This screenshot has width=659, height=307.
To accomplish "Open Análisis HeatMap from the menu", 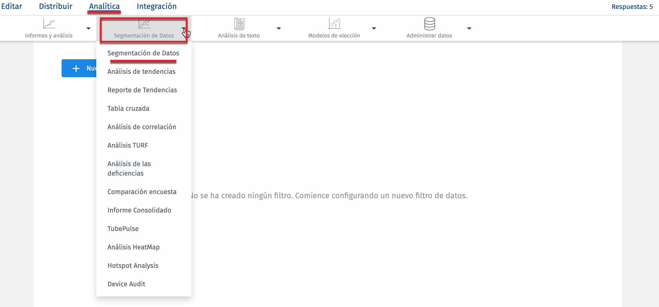I will coord(134,247).
